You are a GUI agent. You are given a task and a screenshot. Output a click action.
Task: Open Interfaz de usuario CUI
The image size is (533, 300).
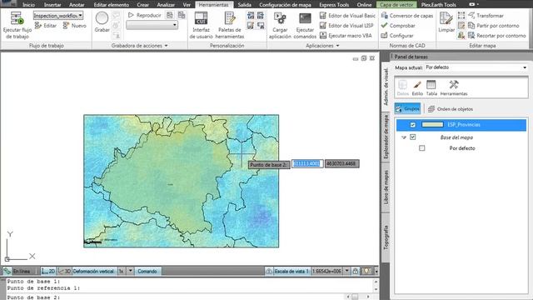pos(201,25)
